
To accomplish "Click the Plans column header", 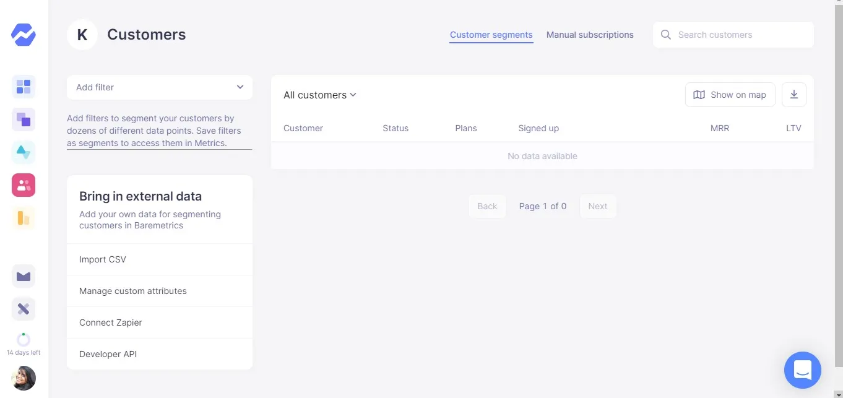I will pyautogui.click(x=466, y=128).
